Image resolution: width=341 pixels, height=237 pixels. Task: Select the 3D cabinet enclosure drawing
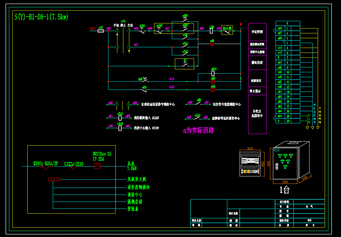[291, 162]
